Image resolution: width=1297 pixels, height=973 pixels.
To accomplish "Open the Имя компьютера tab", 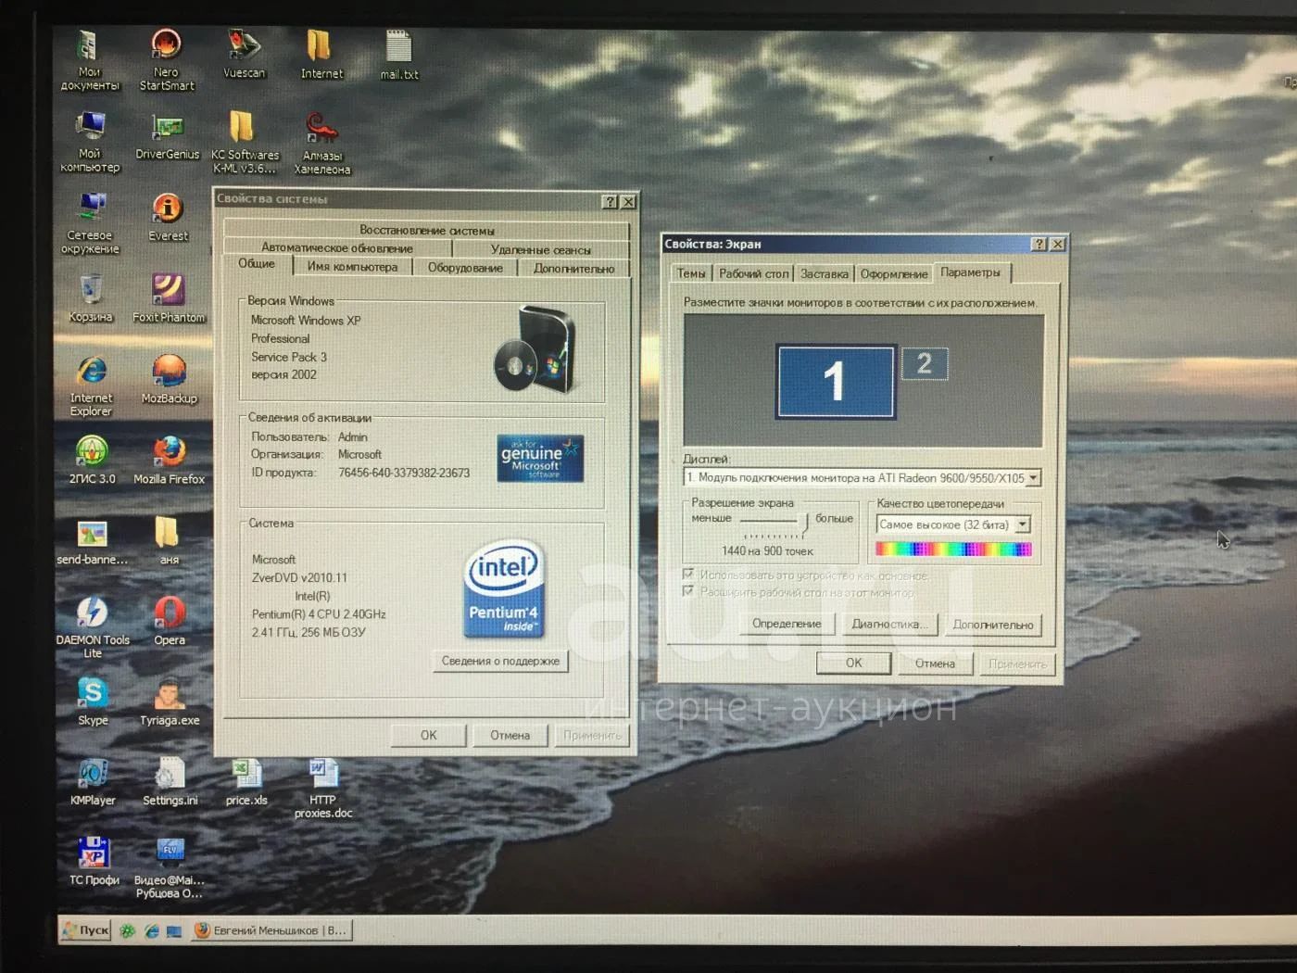I will (352, 267).
